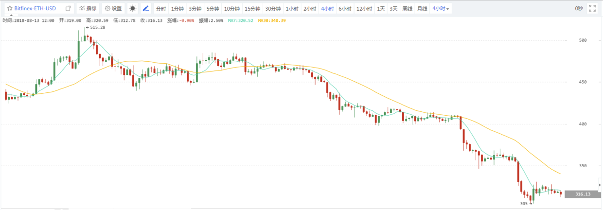The height and width of the screenshot is (210, 603).
Task: Click the 316.13 current price tag
Action: (583, 194)
